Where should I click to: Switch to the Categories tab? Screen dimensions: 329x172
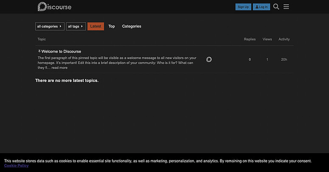click(132, 26)
